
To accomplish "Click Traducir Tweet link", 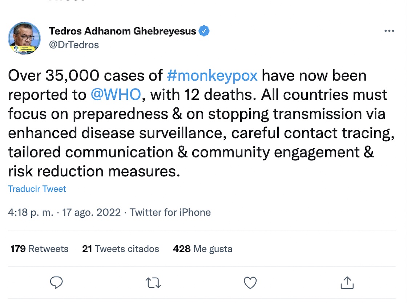I will (37, 189).
